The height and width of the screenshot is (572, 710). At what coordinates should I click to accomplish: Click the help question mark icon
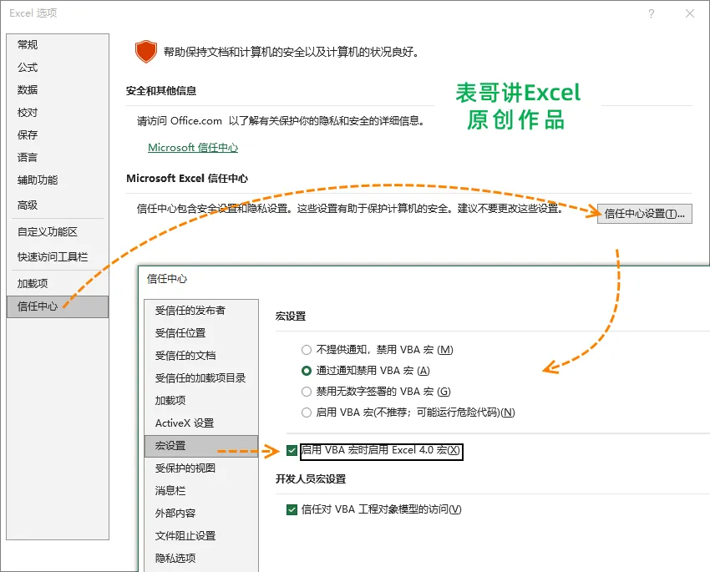(652, 13)
